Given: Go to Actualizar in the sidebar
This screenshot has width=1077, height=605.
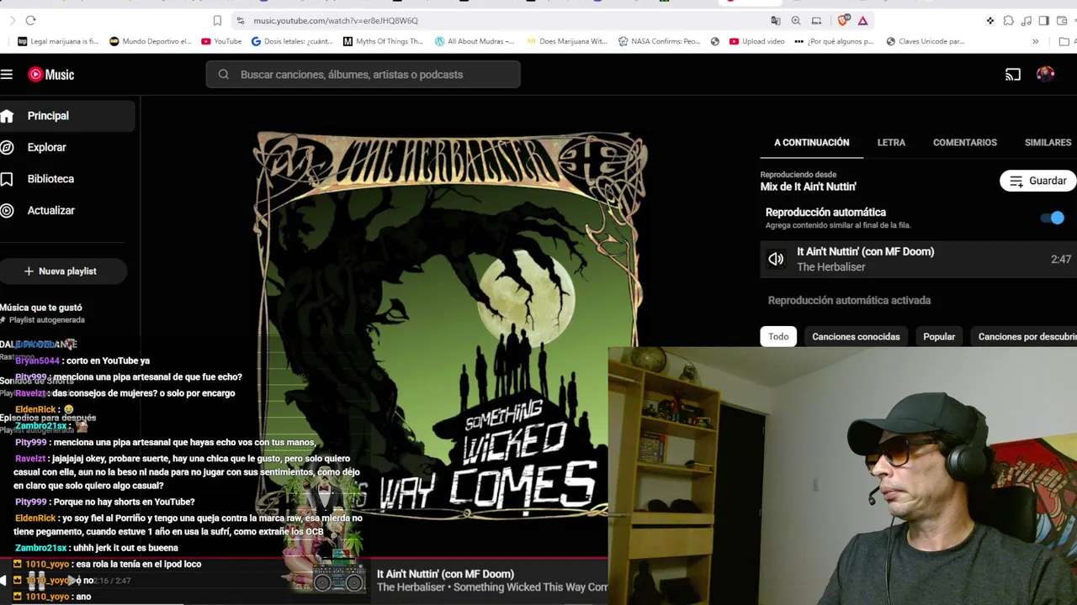Looking at the screenshot, I should 67,210.
